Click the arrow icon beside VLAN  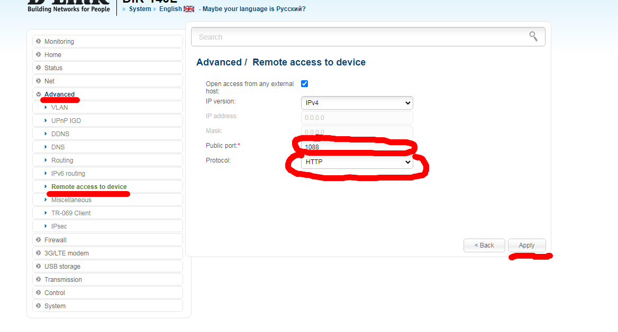tap(46, 107)
